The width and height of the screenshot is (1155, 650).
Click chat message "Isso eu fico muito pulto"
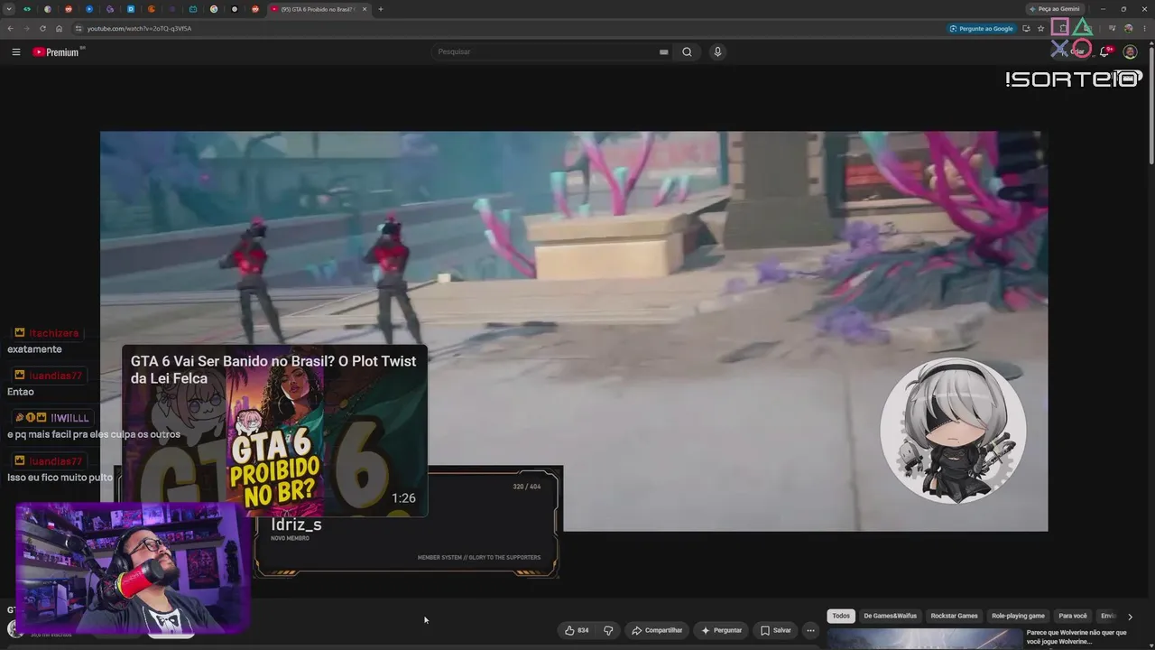pyautogui.click(x=60, y=477)
